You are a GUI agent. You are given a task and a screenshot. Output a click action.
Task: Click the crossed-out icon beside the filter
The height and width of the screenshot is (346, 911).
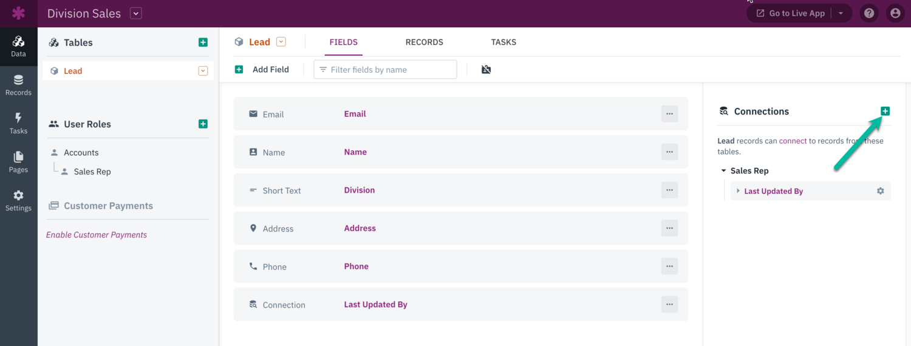(x=486, y=70)
